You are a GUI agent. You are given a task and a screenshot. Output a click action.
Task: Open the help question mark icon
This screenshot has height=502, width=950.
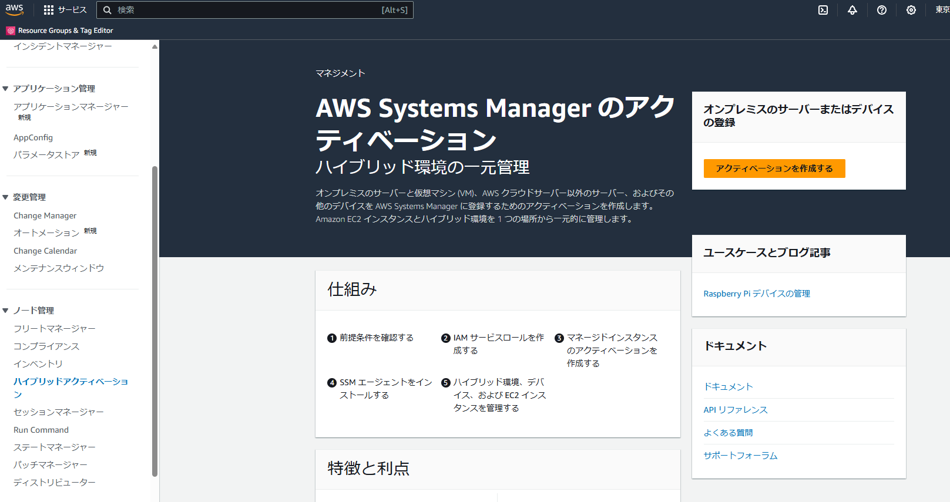pyautogui.click(x=882, y=10)
